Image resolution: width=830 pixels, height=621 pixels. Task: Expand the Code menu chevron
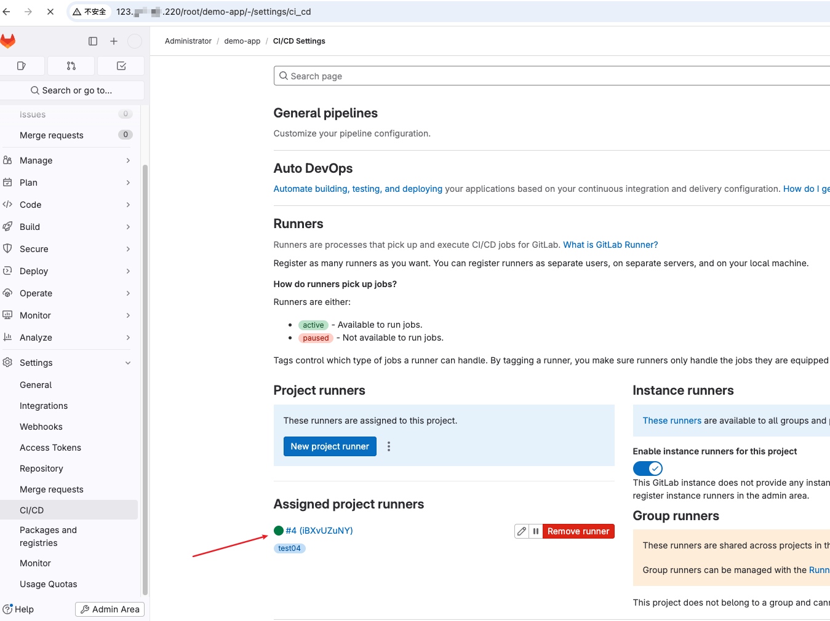point(128,205)
